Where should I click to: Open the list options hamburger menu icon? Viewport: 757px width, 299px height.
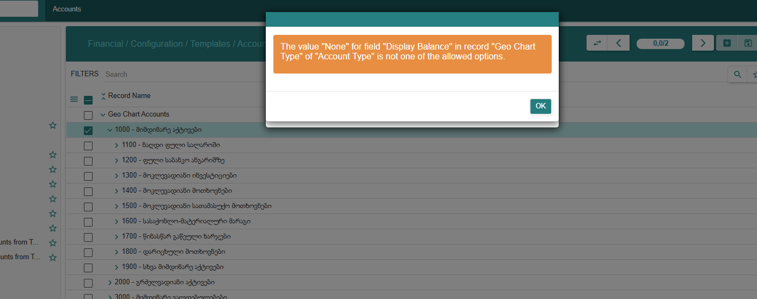click(74, 99)
